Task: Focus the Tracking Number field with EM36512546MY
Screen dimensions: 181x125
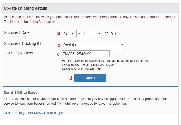Action: (86, 54)
